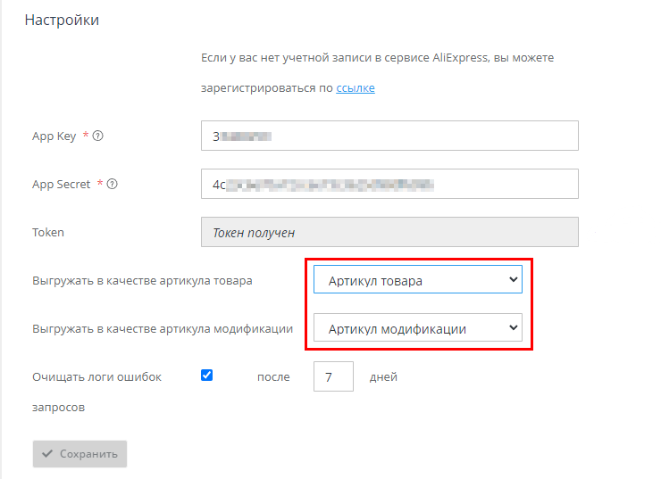Click the App Key field label
This screenshot has height=479, width=661.
pyautogui.click(x=54, y=136)
